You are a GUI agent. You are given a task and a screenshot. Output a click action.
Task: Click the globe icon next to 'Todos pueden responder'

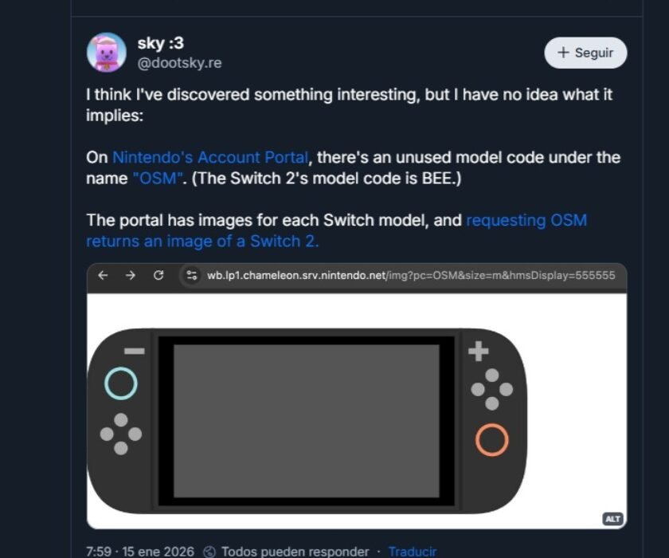(x=209, y=551)
